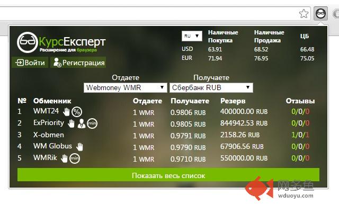Click reserve 2158.26 RUB
The width and height of the screenshot is (339, 212).
pos(240,135)
